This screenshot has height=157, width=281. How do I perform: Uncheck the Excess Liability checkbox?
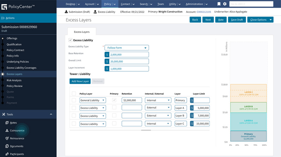[x=70, y=40]
